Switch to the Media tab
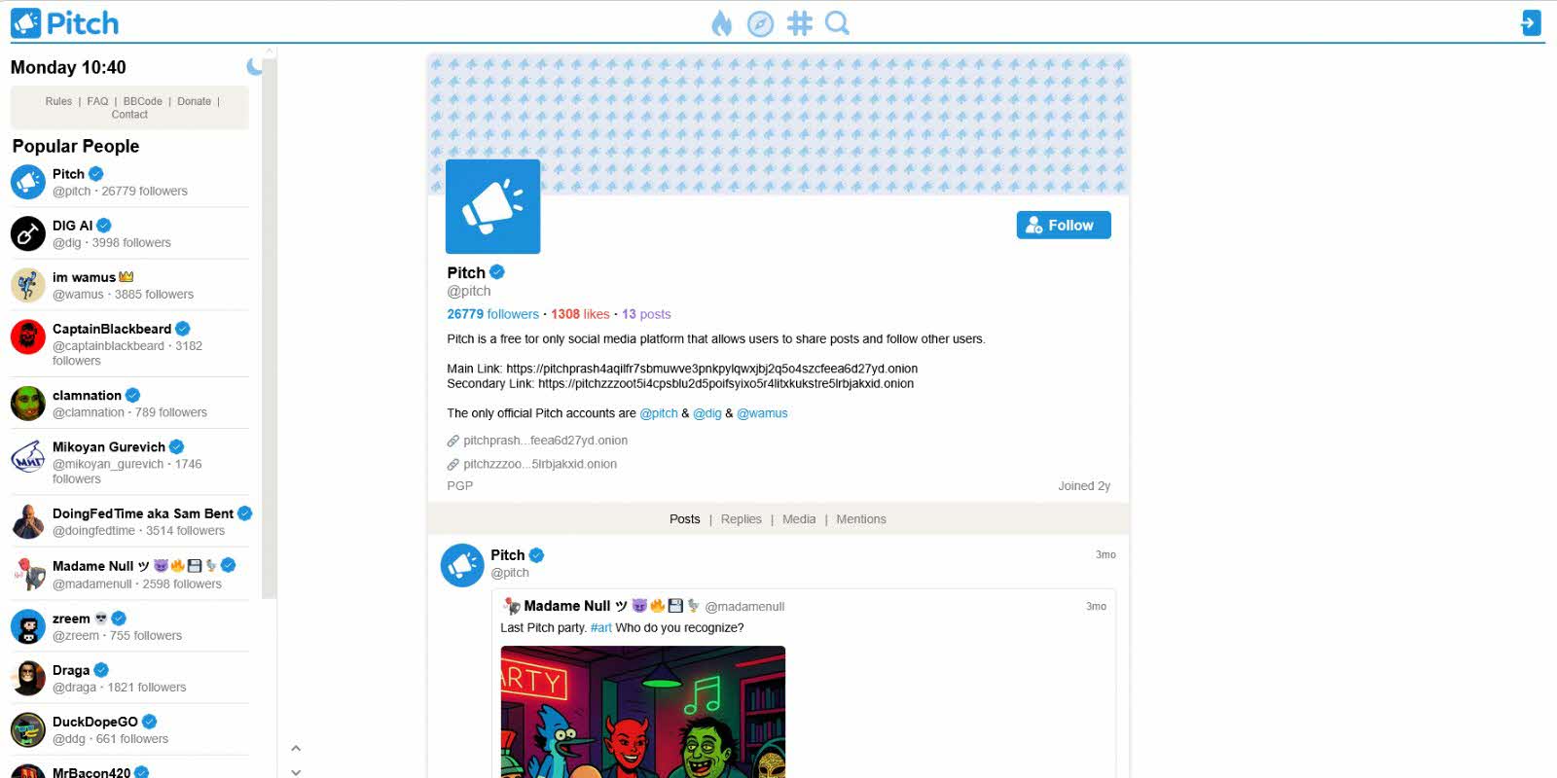The width and height of the screenshot is (1557, 778). tap(799, 519)
